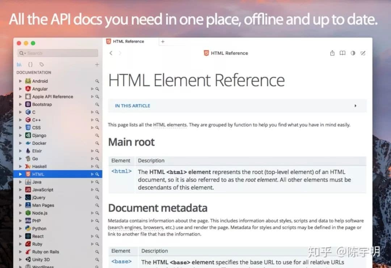Search inside Apple API Reference
Image resolution: width=391 pixels, height=268 pixels.
tap(97, 97)
